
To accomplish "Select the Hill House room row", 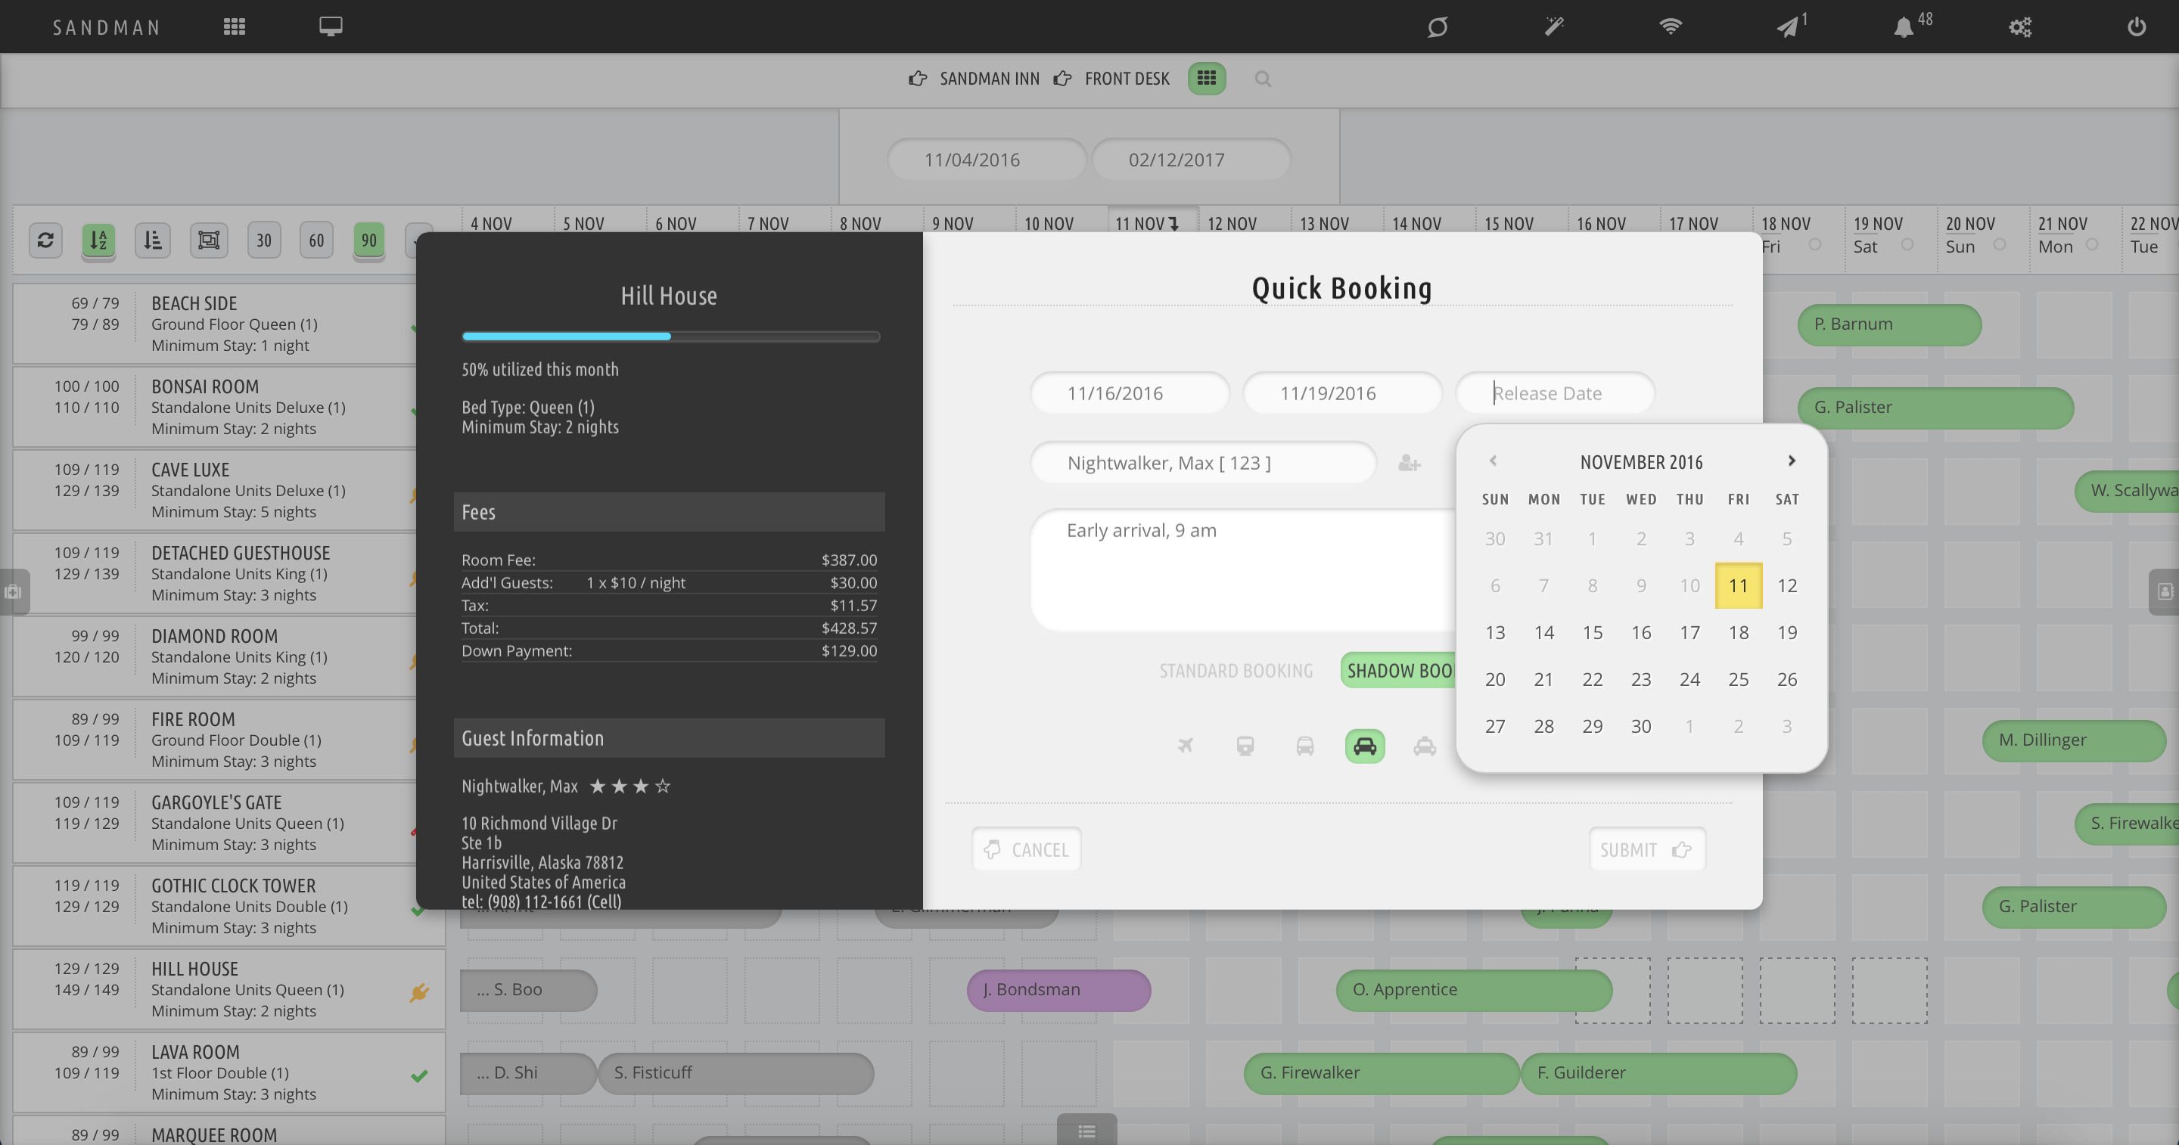I will (229, 989).
